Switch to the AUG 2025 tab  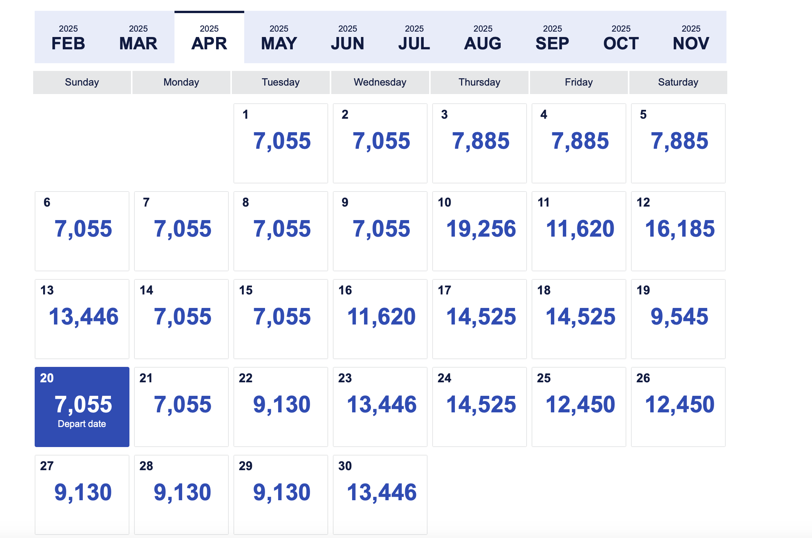point(483,38)
